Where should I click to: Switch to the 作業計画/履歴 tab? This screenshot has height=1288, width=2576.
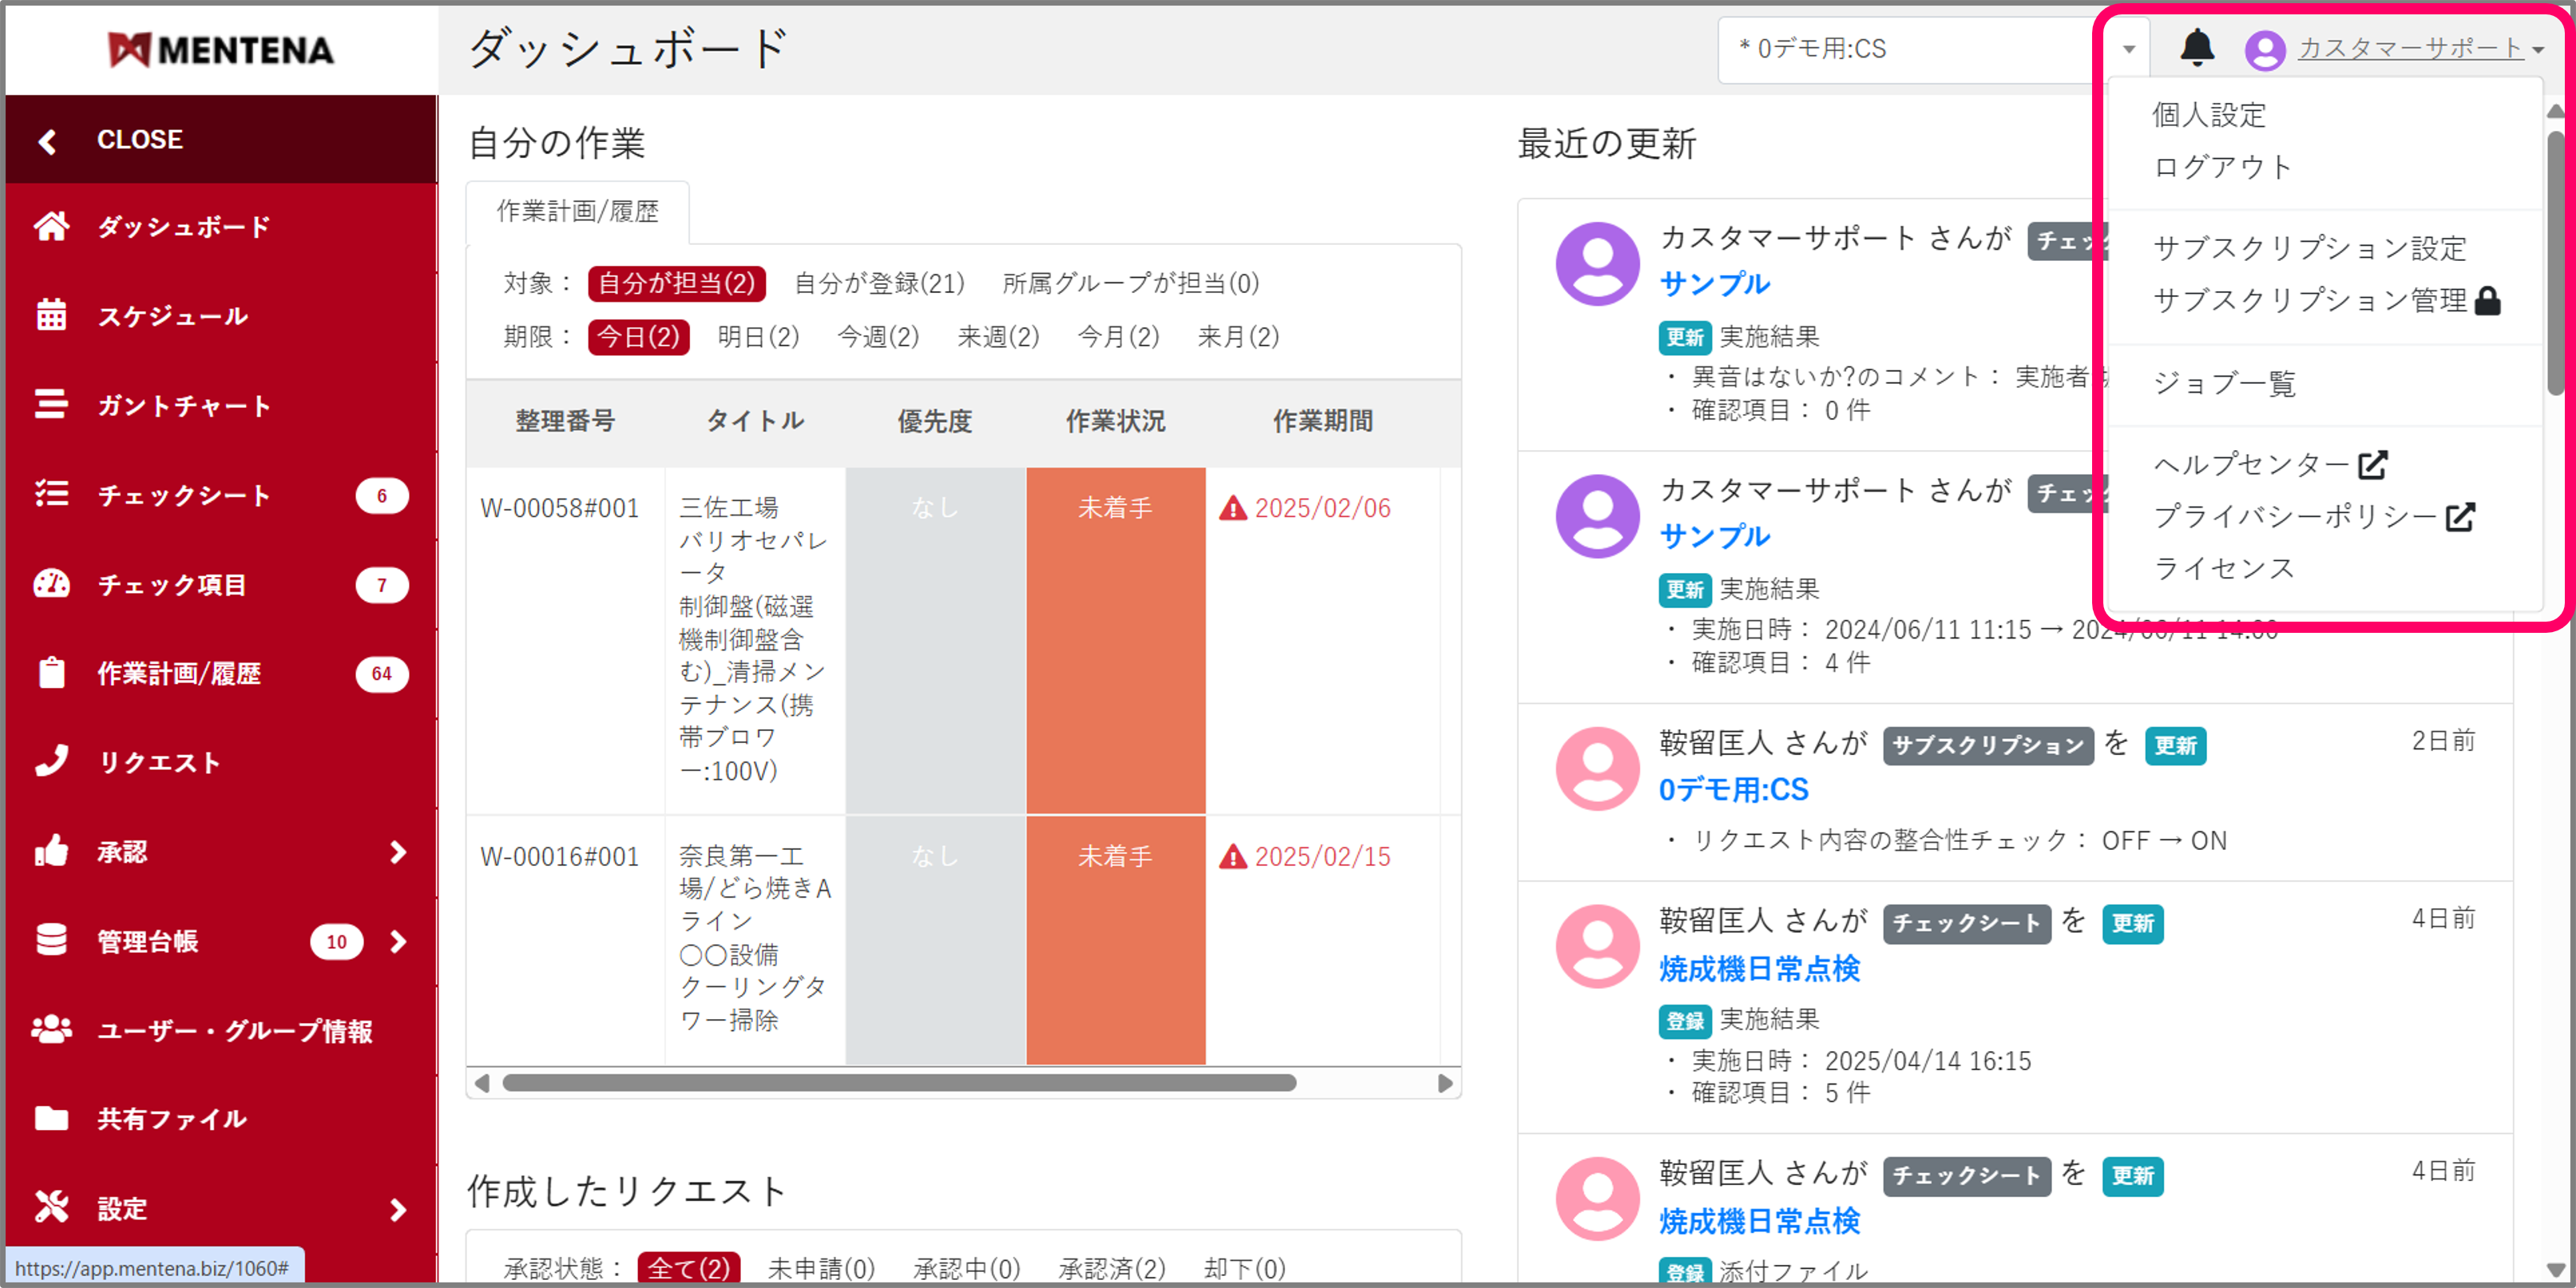(x=577, y=211)
